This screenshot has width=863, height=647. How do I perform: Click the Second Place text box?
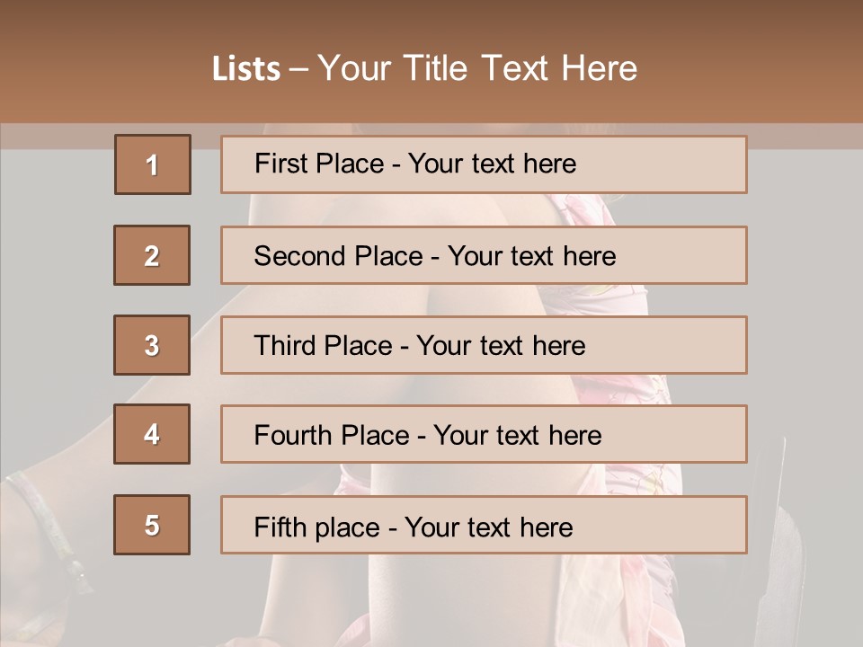point(484,255)
